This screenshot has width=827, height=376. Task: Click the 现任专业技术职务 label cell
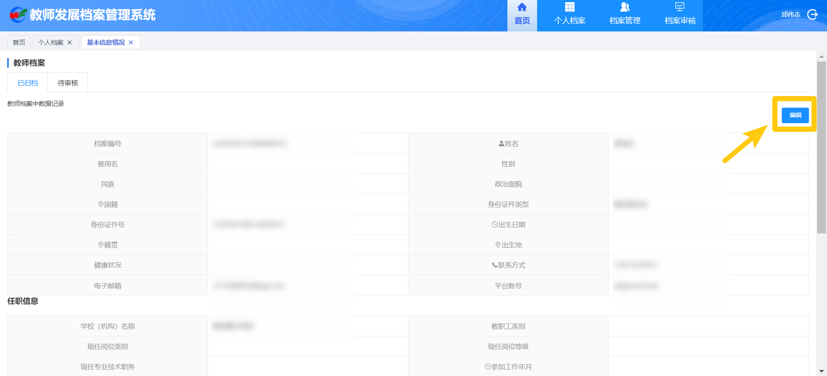click(x=108, y=367)
